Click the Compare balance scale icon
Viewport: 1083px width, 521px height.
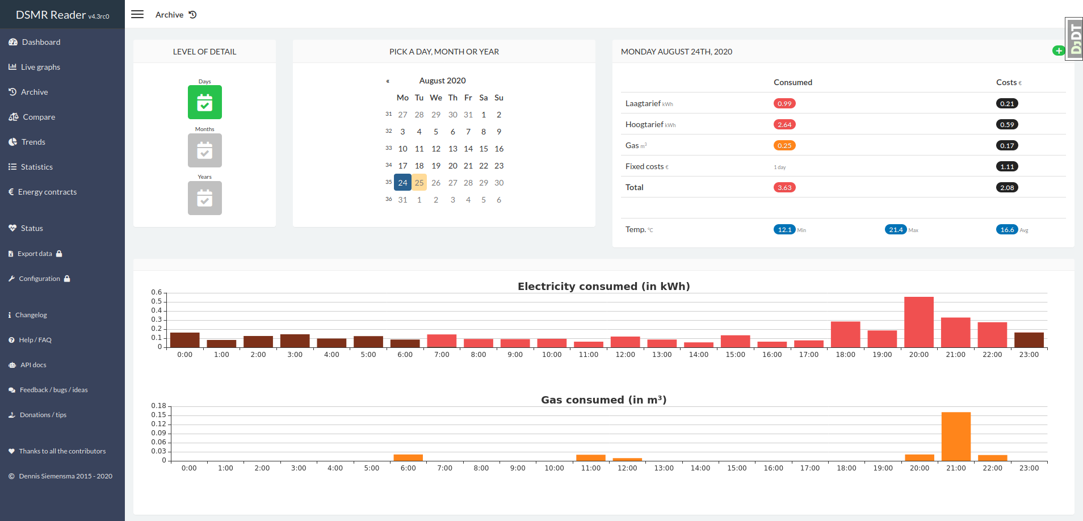coord(14,117)
